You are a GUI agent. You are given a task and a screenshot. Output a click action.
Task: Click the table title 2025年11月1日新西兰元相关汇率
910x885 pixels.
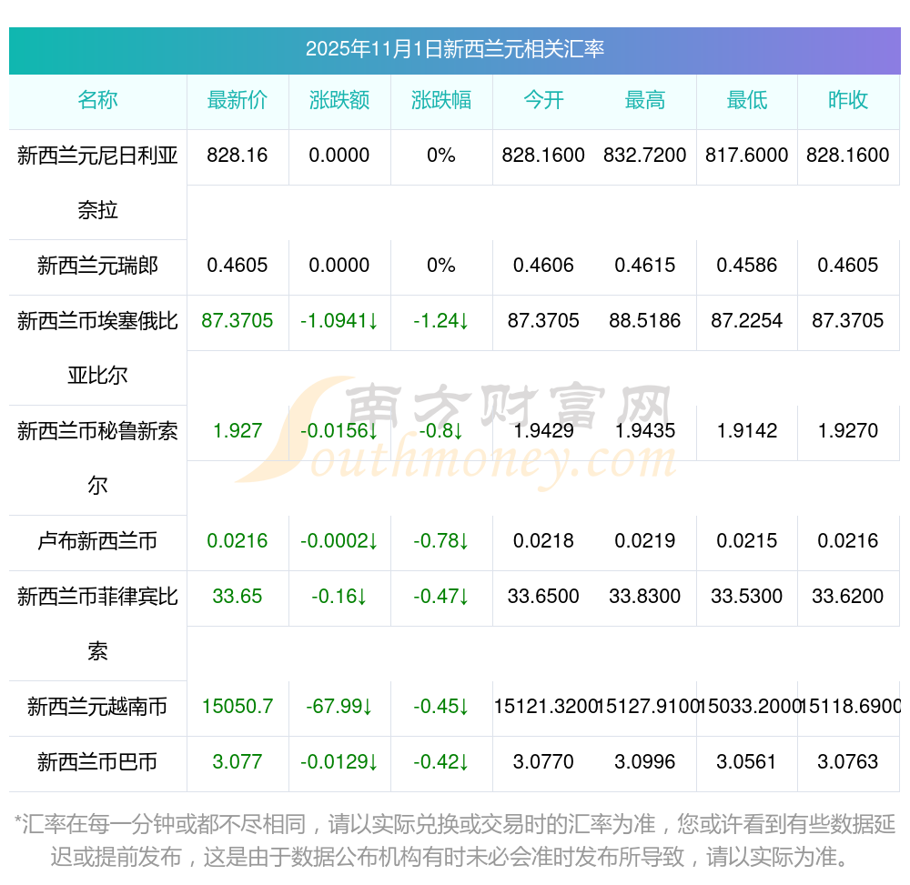(x=455, y=49)
